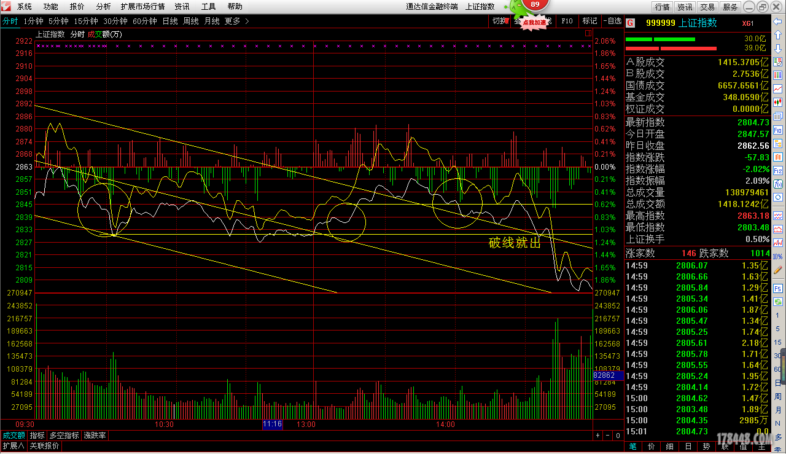
Task: Select 5-minute period in right sidebar
Action: click(x=777, y=329)
